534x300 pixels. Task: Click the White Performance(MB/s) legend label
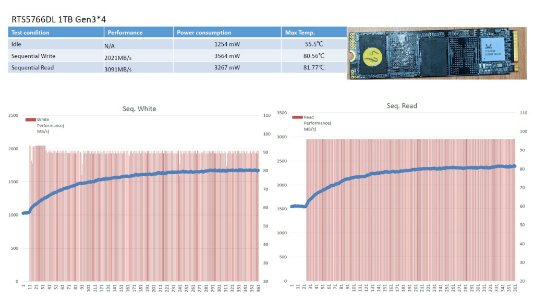pos(51,125)
